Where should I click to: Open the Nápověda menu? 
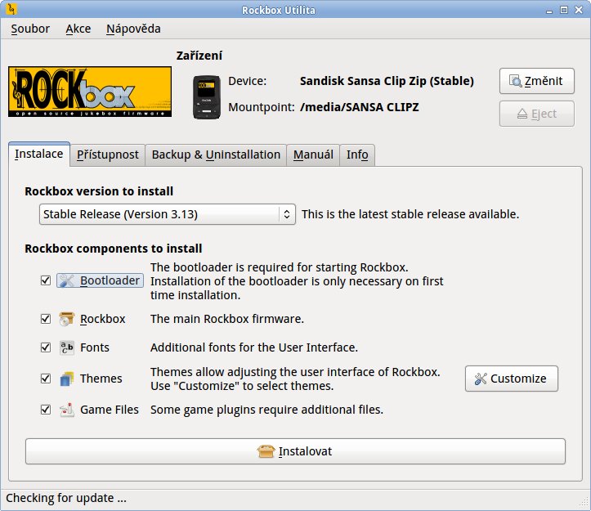click(133, 29)
